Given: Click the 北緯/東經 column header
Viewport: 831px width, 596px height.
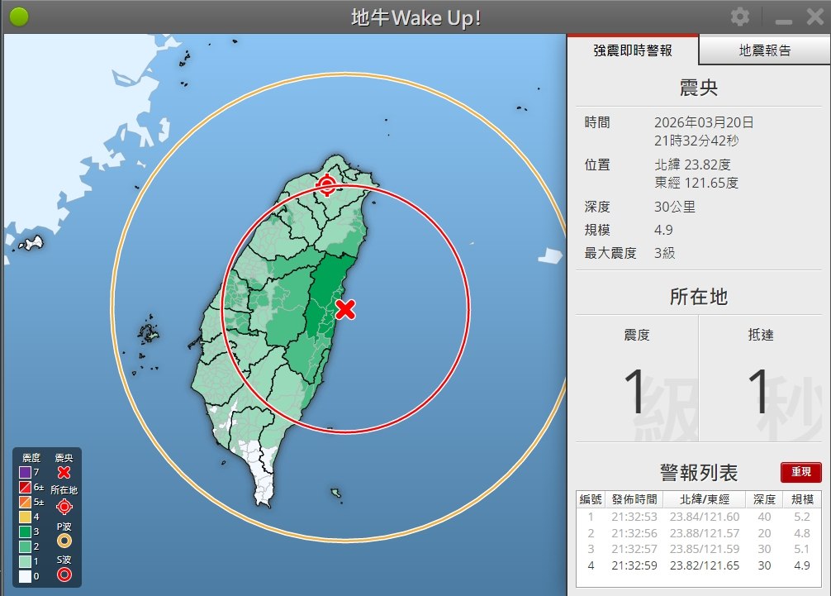Looking at the screenshot, I should pos(705,499).
